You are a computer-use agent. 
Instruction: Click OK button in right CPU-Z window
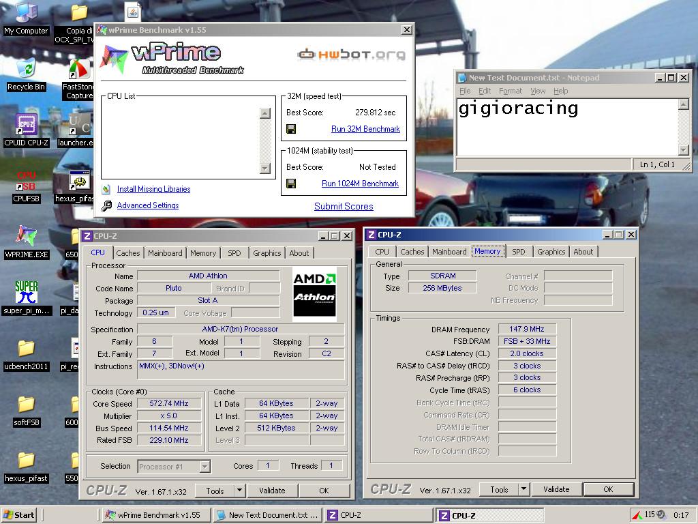[x=609, y=489]
